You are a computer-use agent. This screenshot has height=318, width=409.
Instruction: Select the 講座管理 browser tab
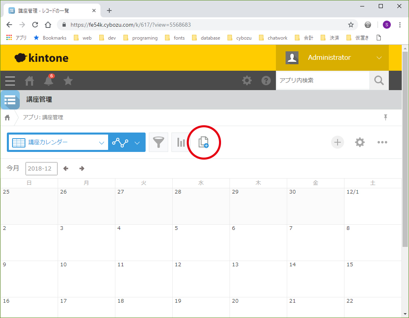pos(52,11)
